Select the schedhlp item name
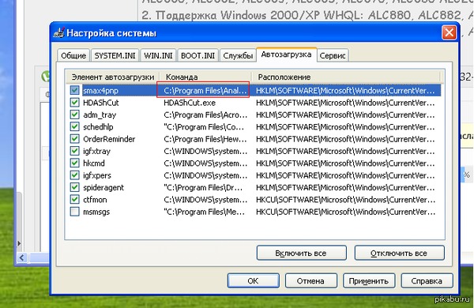 click(98, 127)
